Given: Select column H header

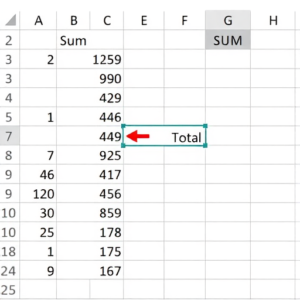Looking at the screenshot, I should (273, 21).
